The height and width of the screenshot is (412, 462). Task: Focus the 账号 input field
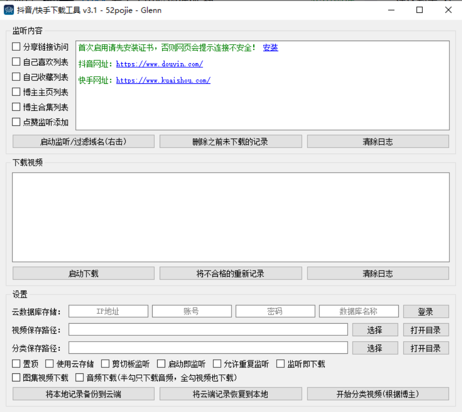pyautogui.click(x=192, y=311)
